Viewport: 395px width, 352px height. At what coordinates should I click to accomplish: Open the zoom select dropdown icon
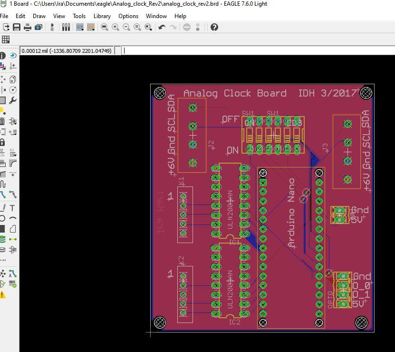(148, 27)
